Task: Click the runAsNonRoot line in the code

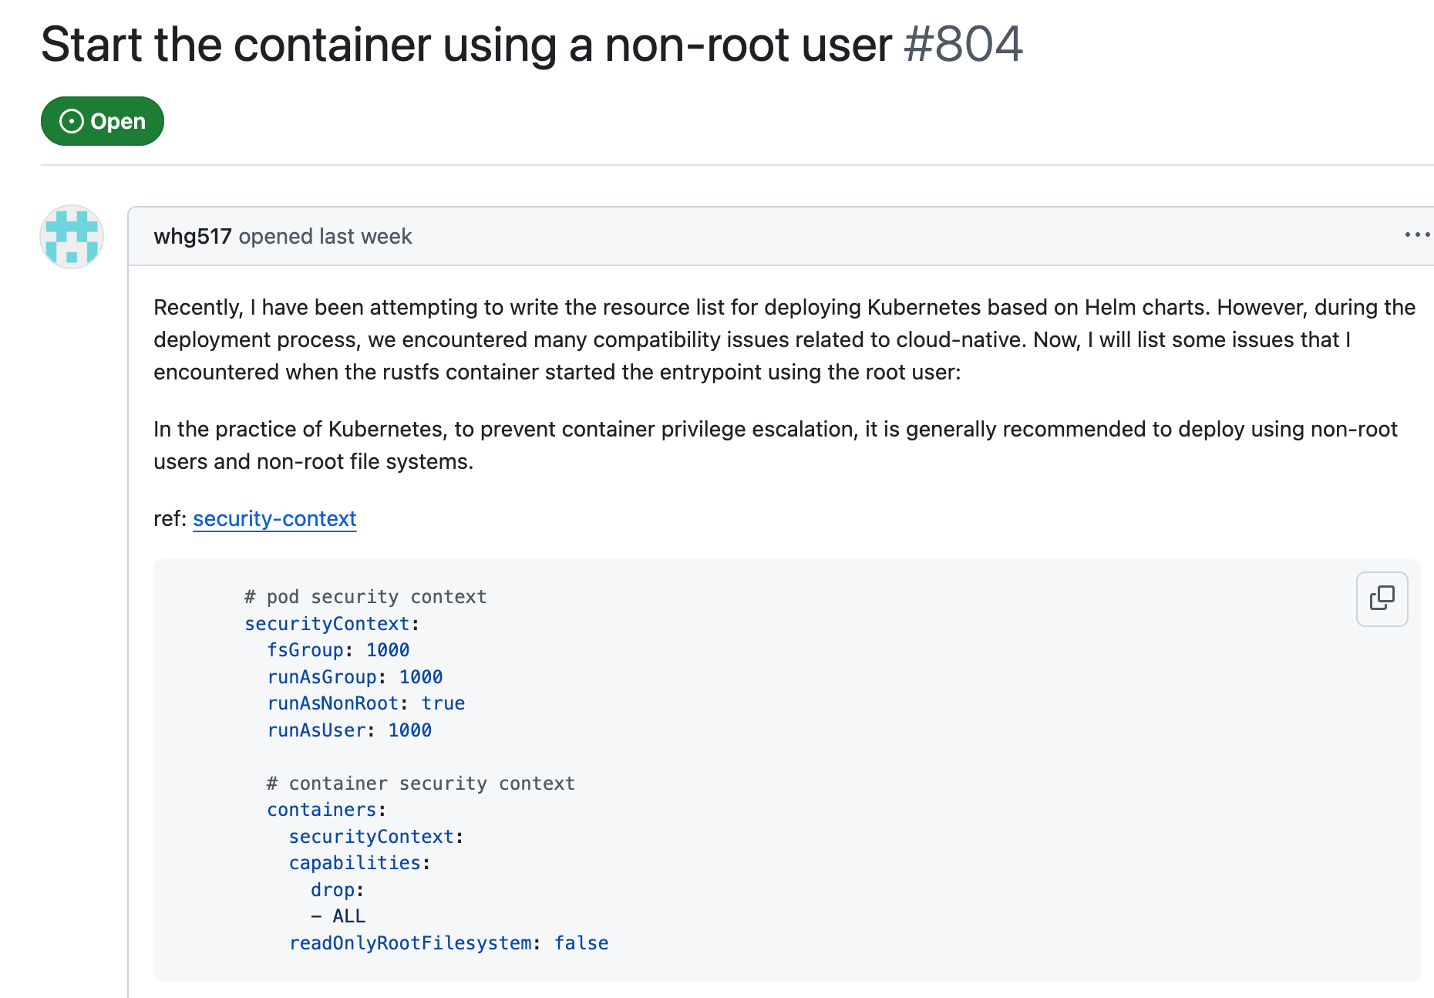Action: click(x=365, y=703)
